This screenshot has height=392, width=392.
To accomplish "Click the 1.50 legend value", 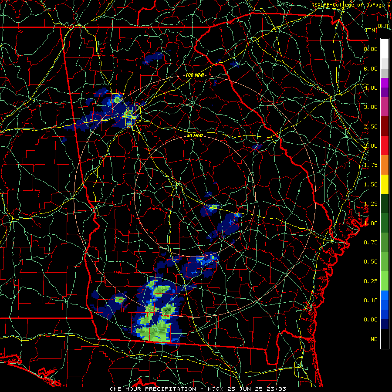I will tap(371, 185).
